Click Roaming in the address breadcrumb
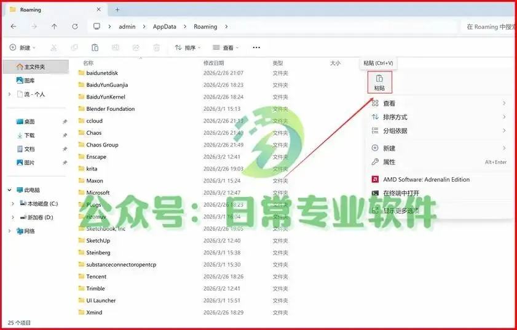The width and height of the screenshot is (517, 330). (205, 26)
